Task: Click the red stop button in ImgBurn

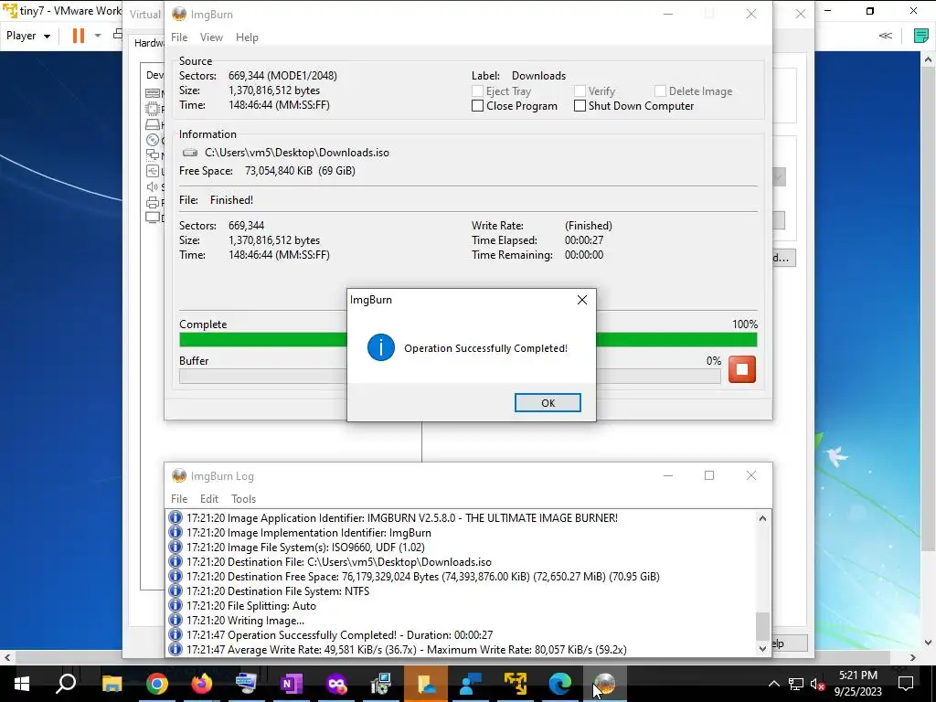Action: (x=742, y=369)
